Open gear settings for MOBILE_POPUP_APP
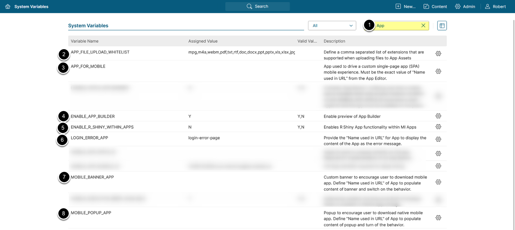This screenshot has height=230, width=515. pyautogui.click(x=438, y=218)
